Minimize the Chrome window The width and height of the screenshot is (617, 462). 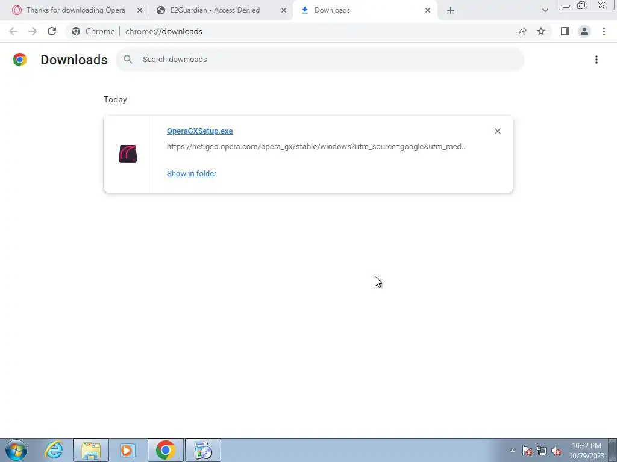(x=566, y=5)
